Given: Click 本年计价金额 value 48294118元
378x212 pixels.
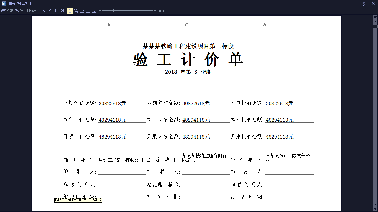Looking at the screenshot, I should pyautogui.click(x=113, y=120).
